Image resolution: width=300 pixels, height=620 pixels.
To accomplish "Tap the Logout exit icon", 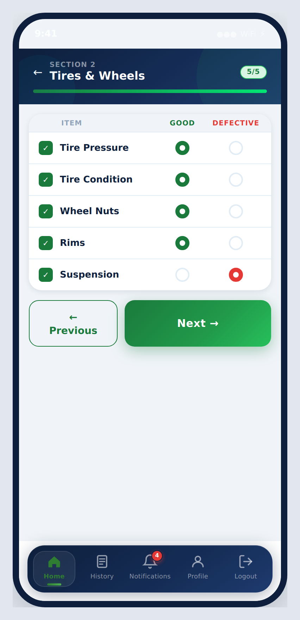I will [x=246, y=562].
